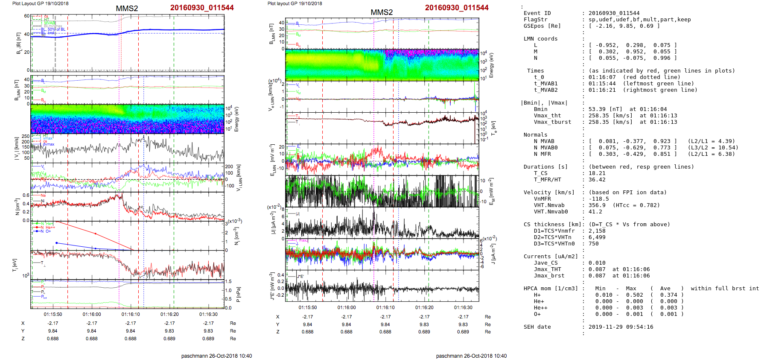Click the 01:16:20 time tick on right plot
The width and height of the screenshot is (770, 359).
(x=424, y=307)
